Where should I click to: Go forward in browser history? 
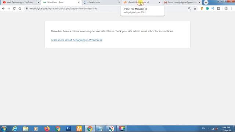coord(9,8)
